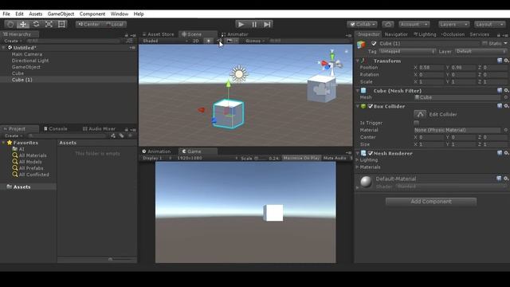
Task: Start Play mode
Action: [x=241, y=25]
